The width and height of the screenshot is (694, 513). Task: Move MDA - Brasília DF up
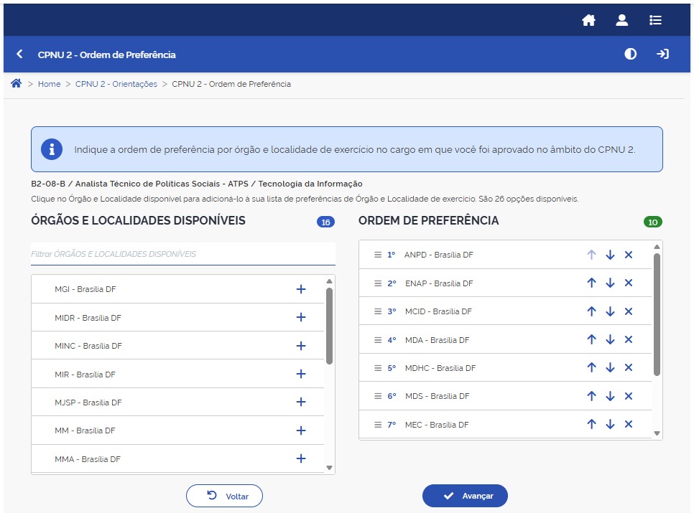tap(591, 339)
